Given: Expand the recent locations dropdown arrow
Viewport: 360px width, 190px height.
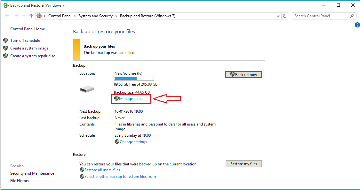Looking at the screenshot, I should (24, 16).
